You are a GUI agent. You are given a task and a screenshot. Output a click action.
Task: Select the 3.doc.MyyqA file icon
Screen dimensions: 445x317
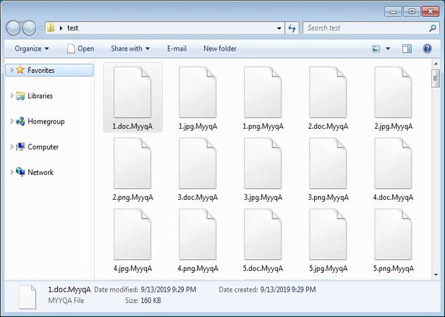pos(198,164)
